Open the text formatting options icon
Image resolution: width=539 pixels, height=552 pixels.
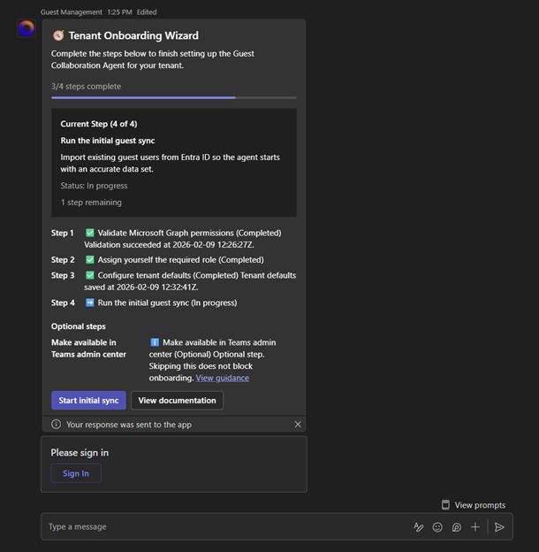click(x=419, y=527)
